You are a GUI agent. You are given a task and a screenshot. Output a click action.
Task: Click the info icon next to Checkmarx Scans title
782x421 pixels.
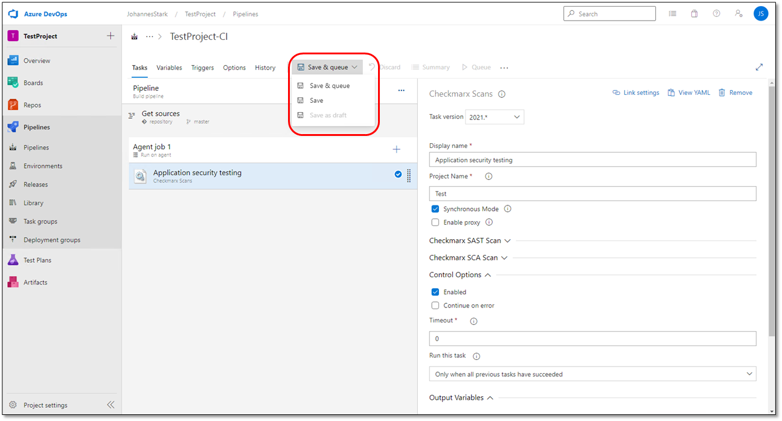(x=502, y=94)
